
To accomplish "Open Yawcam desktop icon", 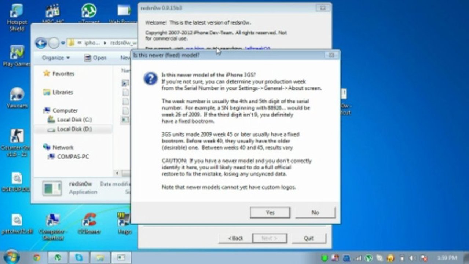I will 17,98.
